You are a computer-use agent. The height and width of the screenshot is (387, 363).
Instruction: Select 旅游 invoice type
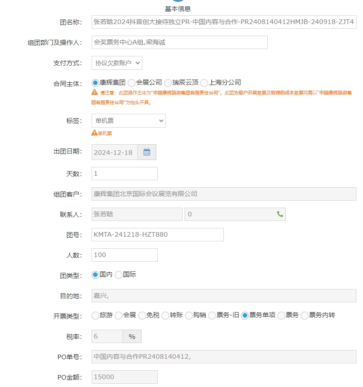(x=96, y=315)
